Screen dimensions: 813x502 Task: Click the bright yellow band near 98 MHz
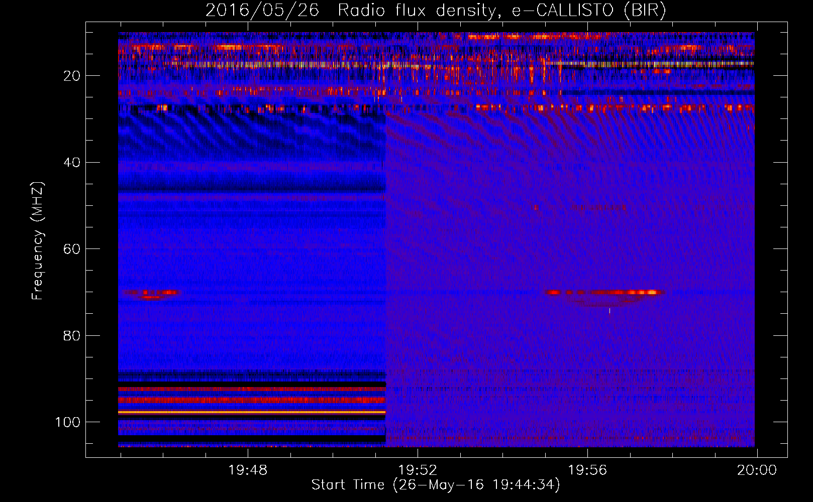(251, 412)
